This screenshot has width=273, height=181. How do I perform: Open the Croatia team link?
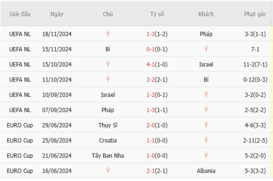click(x=108, y=140)
